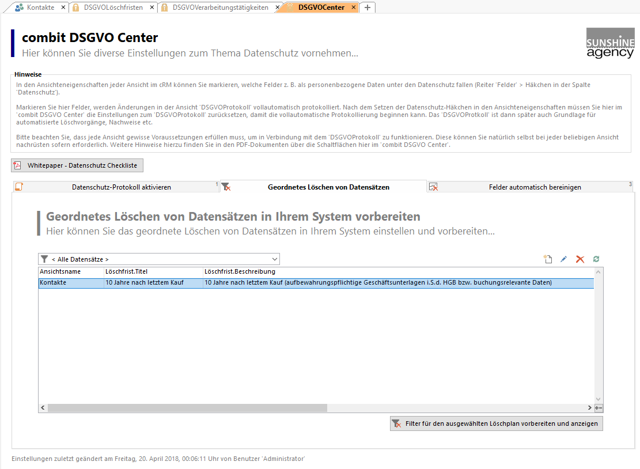Image resolution: width=640 pixels, height=469 pixels.
Task: Switch to the DSGVOVerarbeitungstätigkeiten tab
Action: (x=220, y=7)
